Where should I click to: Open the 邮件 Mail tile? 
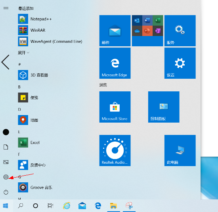point(115,30)
